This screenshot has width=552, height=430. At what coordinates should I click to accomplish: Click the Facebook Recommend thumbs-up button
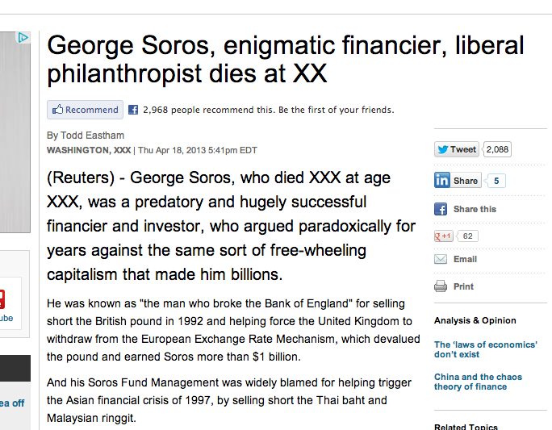pyautogui.click(x=85, y=110)
